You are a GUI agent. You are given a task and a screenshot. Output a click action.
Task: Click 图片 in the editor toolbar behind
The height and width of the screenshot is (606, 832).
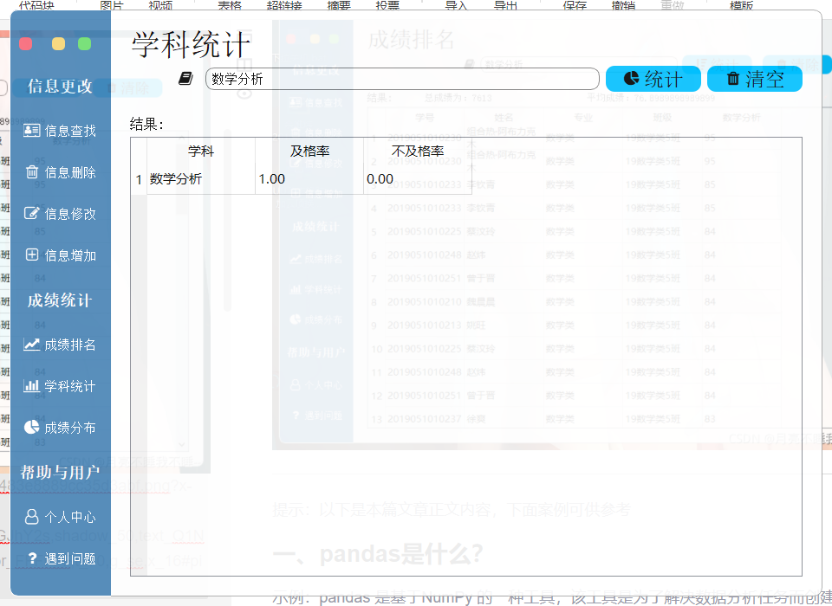(112, 5)
